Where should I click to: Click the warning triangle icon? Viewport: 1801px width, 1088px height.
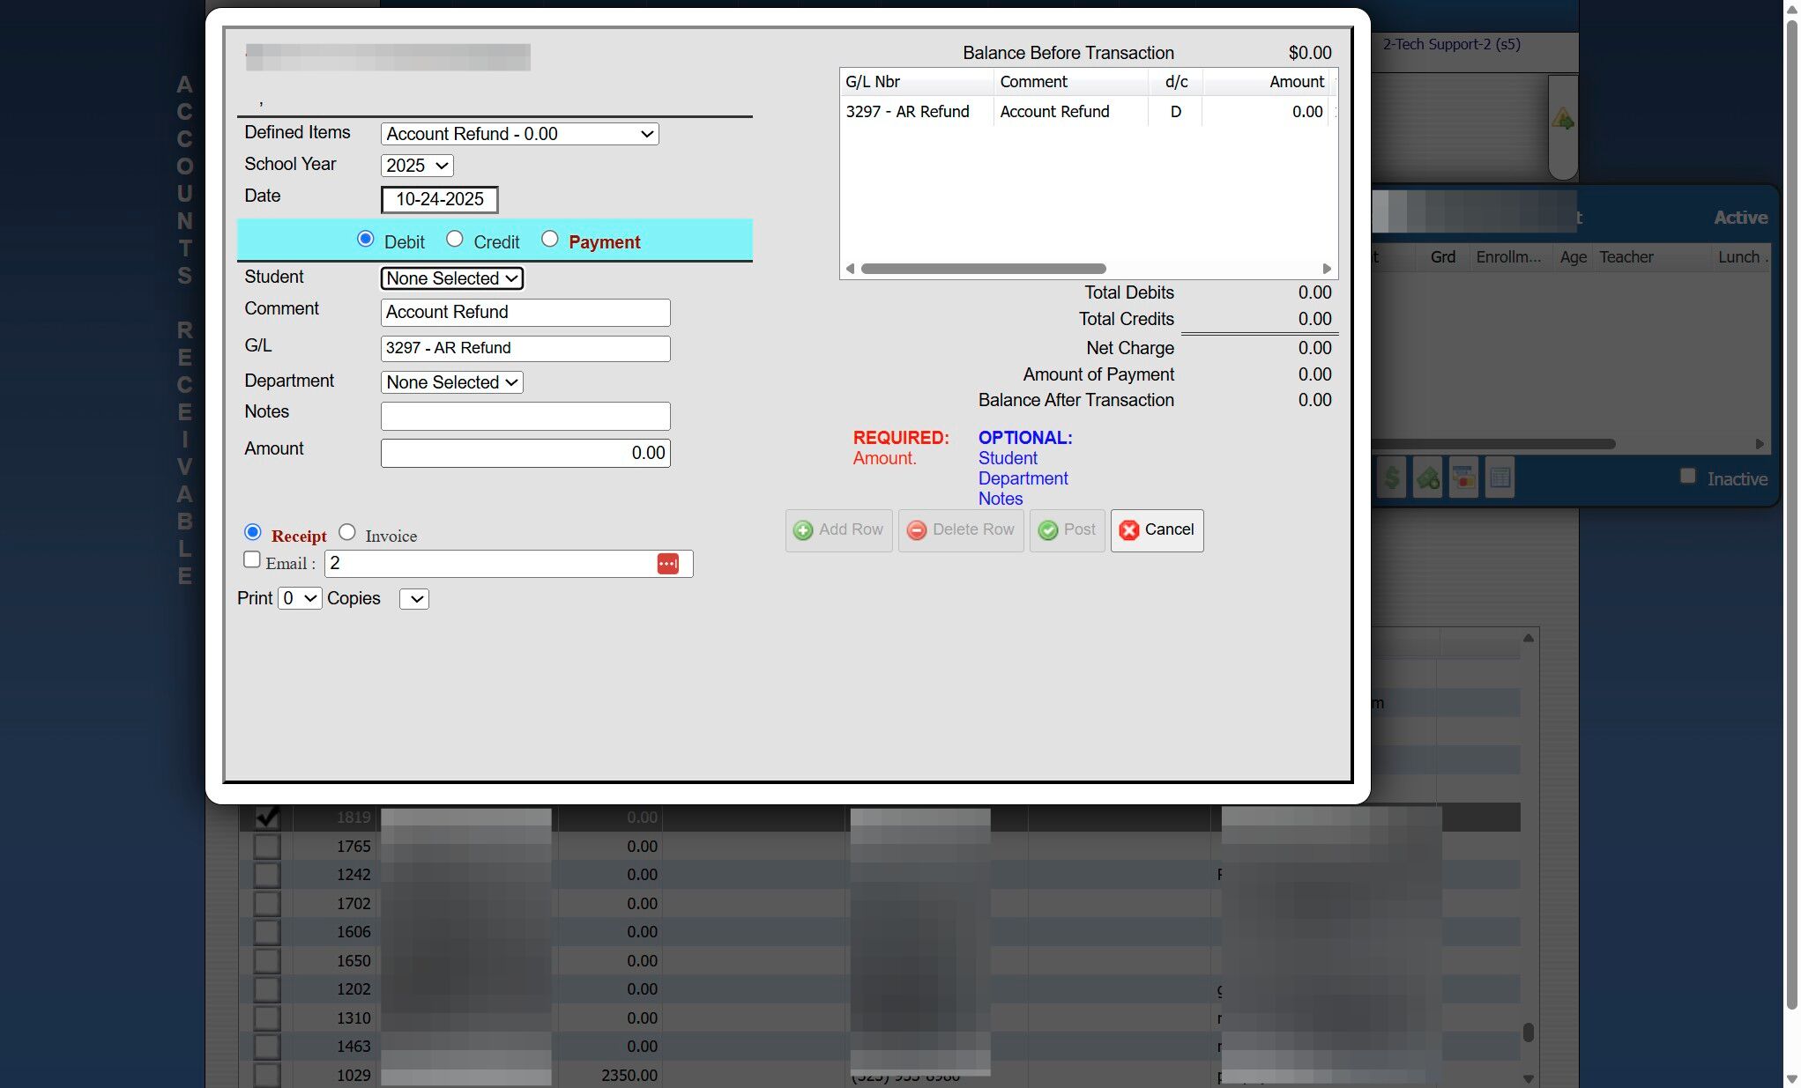(x=1562, y=119)
